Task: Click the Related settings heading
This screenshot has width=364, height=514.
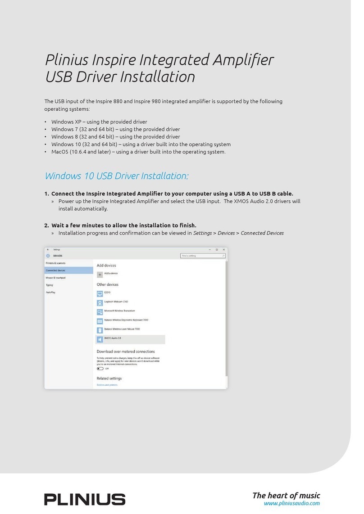Action: (x=109, y=378)
